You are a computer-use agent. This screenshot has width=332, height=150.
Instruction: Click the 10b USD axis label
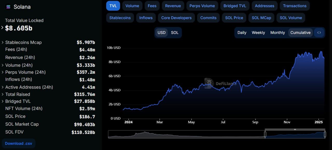click(x=114, y=48)
